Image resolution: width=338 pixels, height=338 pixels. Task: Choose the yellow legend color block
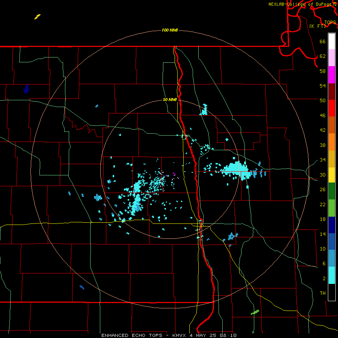[x=332, y=175]
